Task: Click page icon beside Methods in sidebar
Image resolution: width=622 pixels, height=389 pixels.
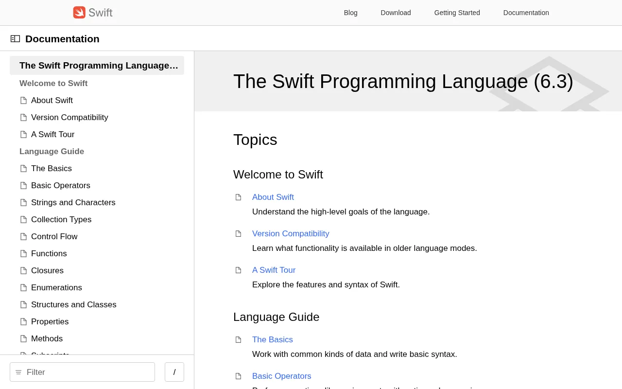Action: coord(23,339)
